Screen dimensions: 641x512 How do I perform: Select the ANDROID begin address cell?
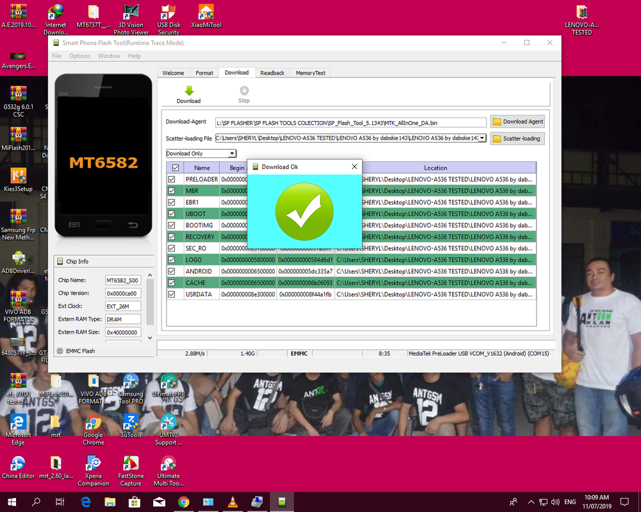coord(248,271)
